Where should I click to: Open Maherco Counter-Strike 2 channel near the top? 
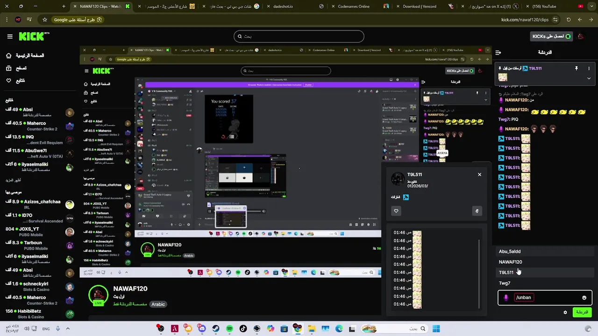(x=40, y=126)
